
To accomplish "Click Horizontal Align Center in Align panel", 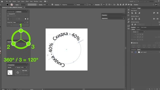I will [x=136, y=13].
